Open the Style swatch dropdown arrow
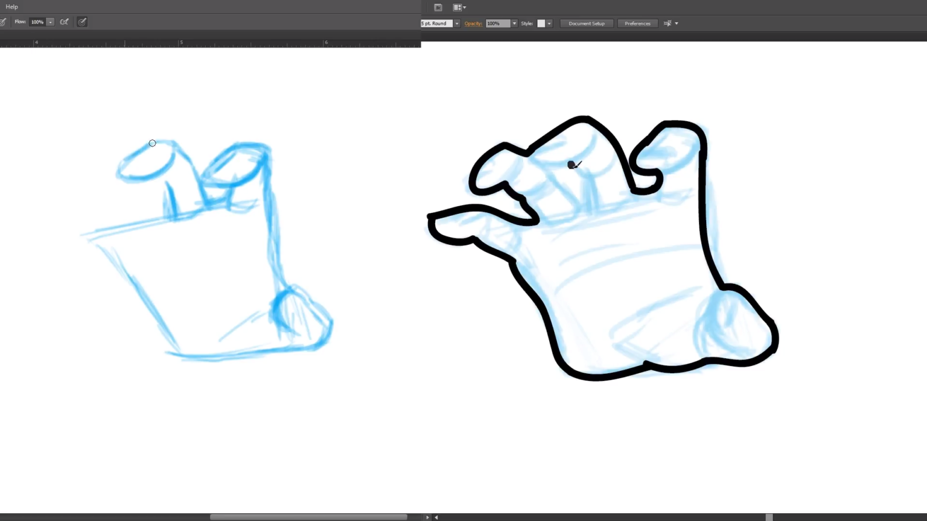This screenshot has width=927, height=521. pyautogui.click(x=549, y=23)
